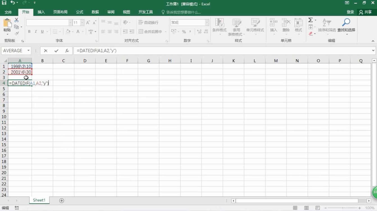Image resolution: width=377 pixels, height=211 pixels.
Task: Confirm the formula with checkmark icon
Action: pos(56,51)
